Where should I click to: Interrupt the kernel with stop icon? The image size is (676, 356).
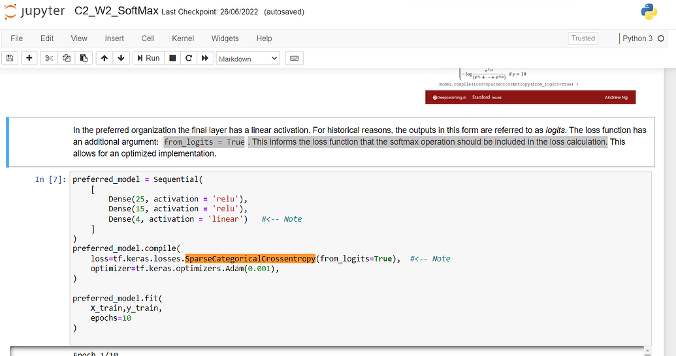point(172,58)
